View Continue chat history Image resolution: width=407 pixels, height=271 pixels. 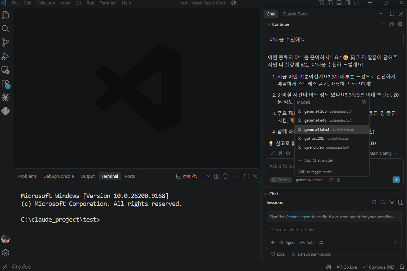click(x=392, y=24)
